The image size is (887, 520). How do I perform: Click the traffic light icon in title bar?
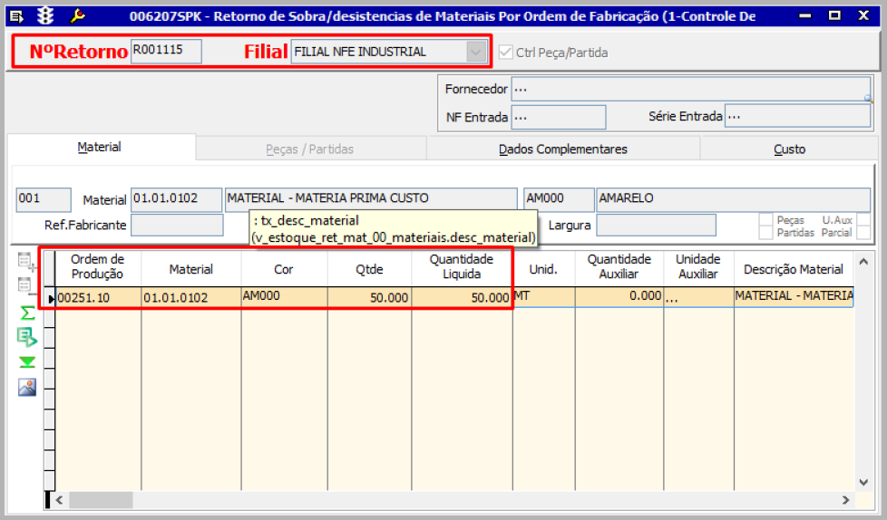pyautogui.click(x=45, y=15)
